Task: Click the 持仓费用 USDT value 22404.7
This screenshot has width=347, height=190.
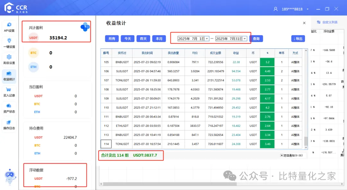Action: click(70, 137)
